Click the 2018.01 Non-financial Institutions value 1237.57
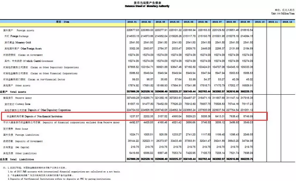The height and width of the screenshot is (182, 296). [x=134, y=116]
